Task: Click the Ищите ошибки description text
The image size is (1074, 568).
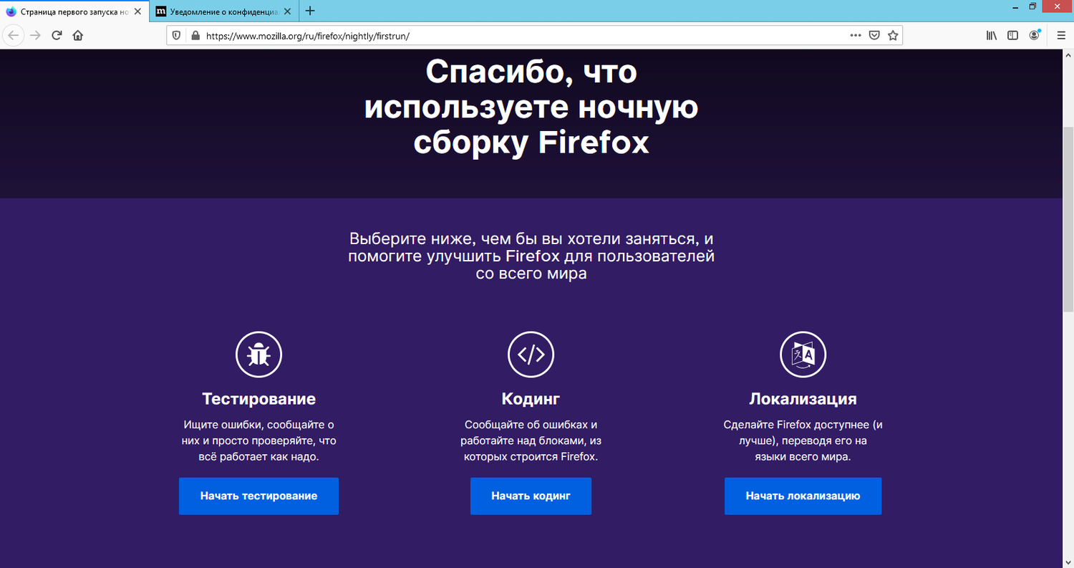Action: pos(258,441)
